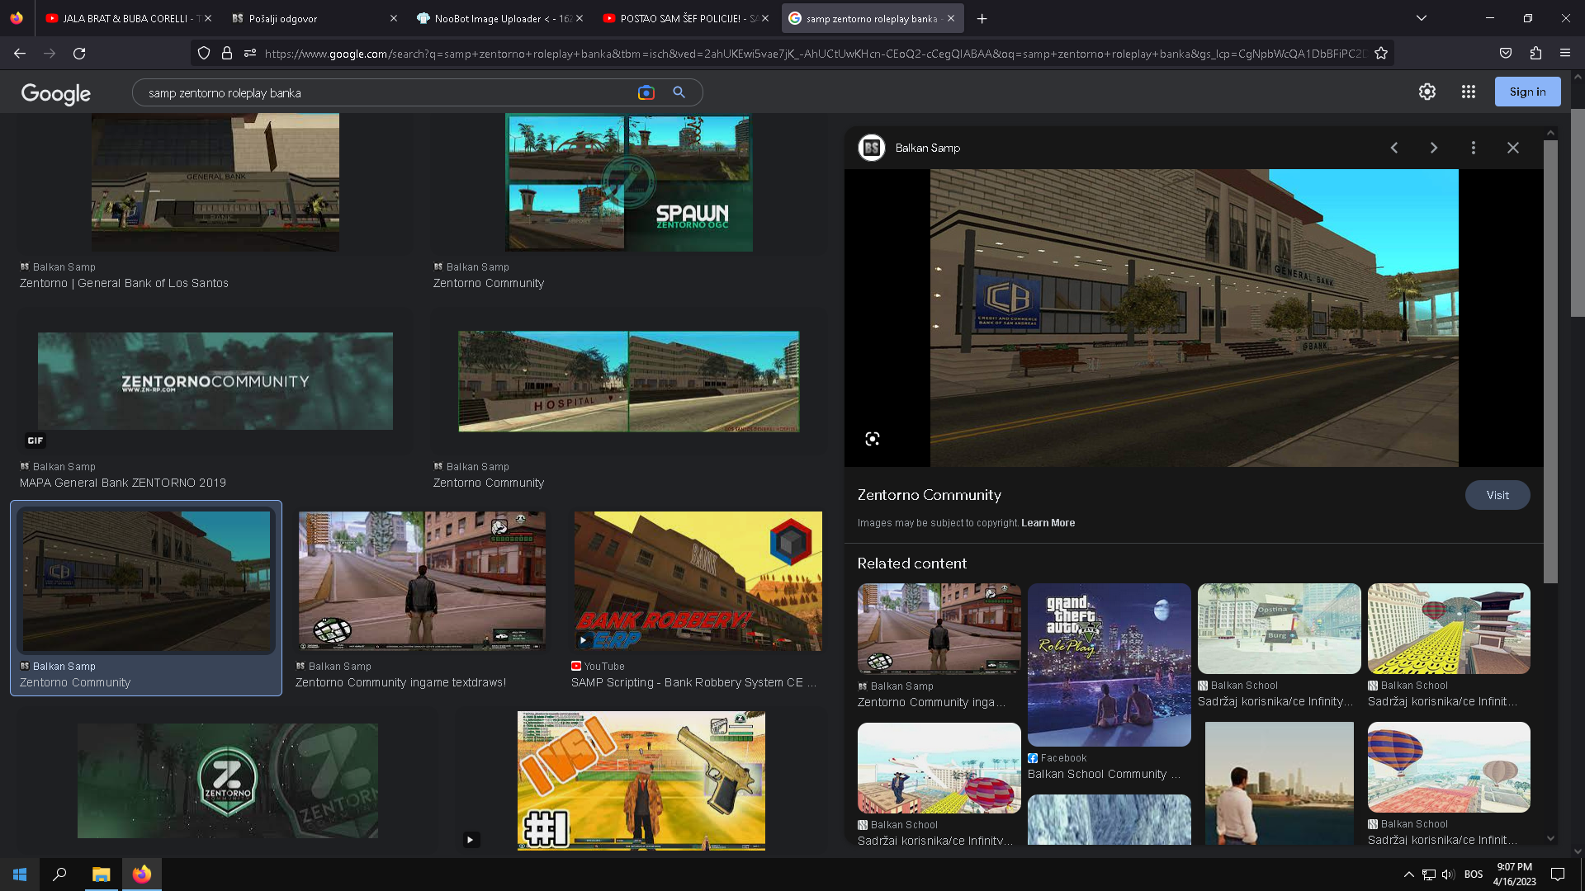Open the Firefox application menu

[x=1565, y=54]
